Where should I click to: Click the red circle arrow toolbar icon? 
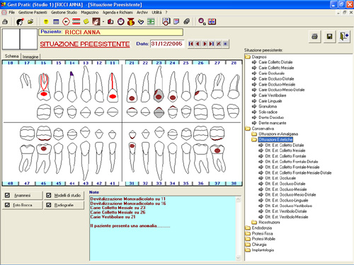pyautogui.click(x=66, y=22)
